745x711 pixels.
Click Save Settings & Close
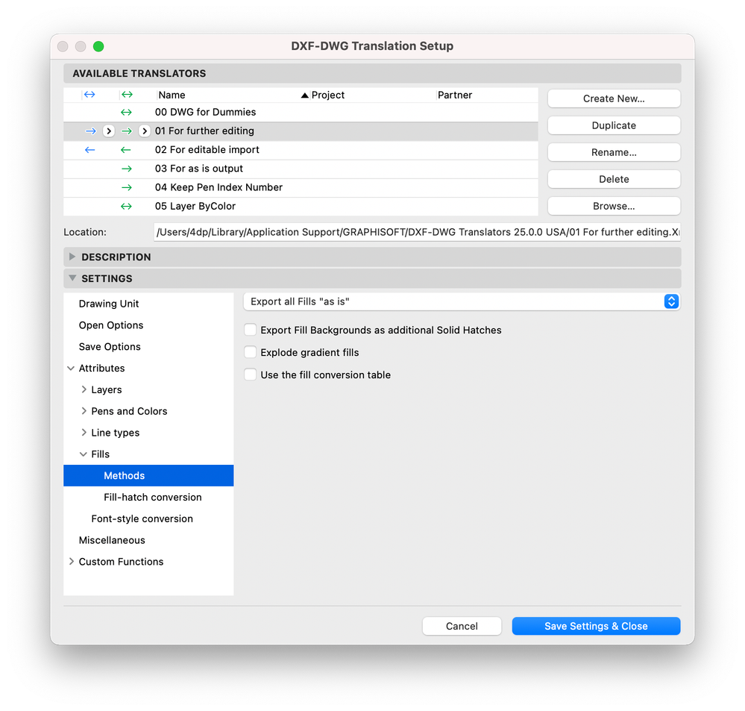pyautogui.click(x=597, y=626)
